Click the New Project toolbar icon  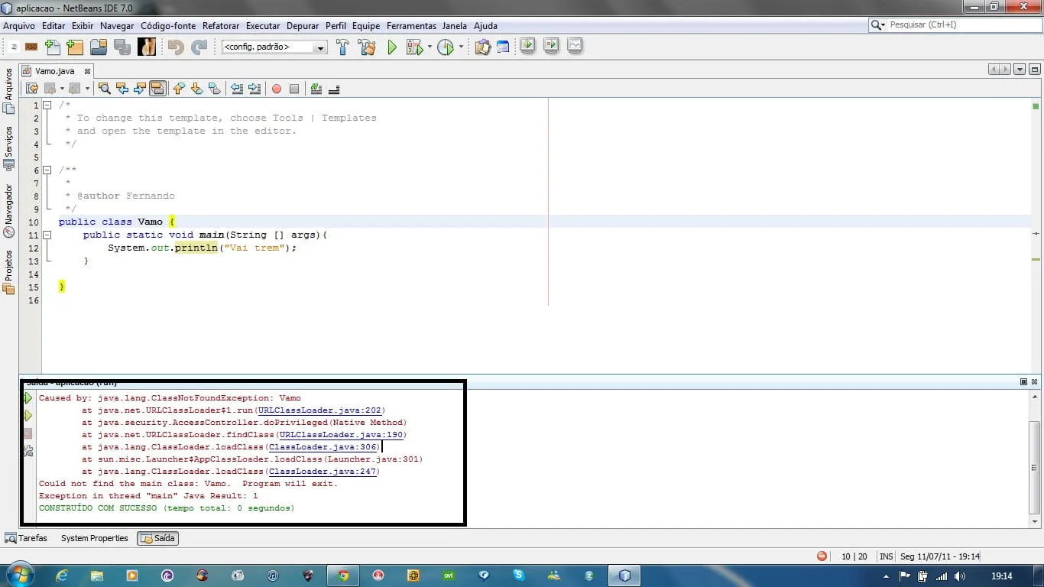75,47
